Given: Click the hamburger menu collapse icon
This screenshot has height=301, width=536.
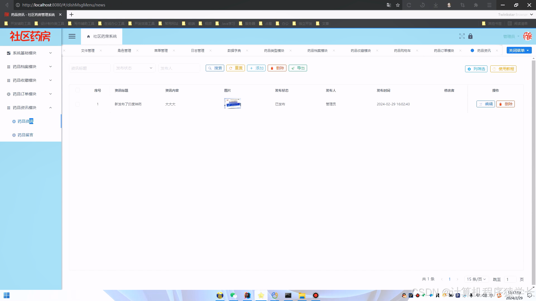Looking at the screenshot, I should (72, 36).
